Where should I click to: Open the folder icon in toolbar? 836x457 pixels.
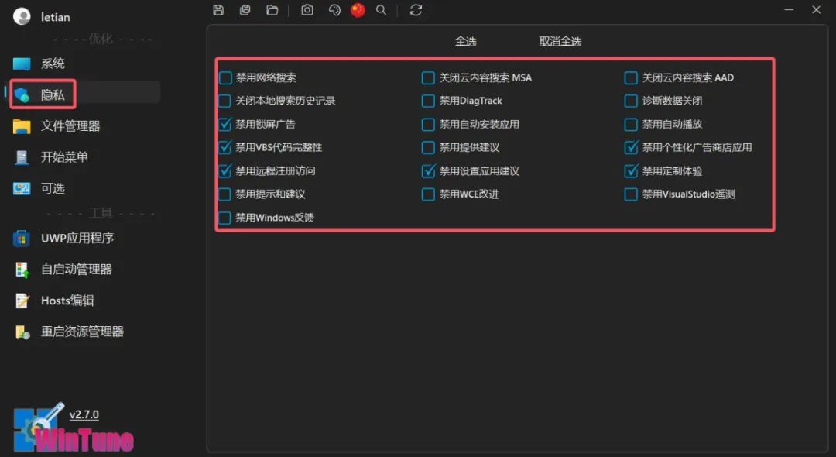pos(272,10)
